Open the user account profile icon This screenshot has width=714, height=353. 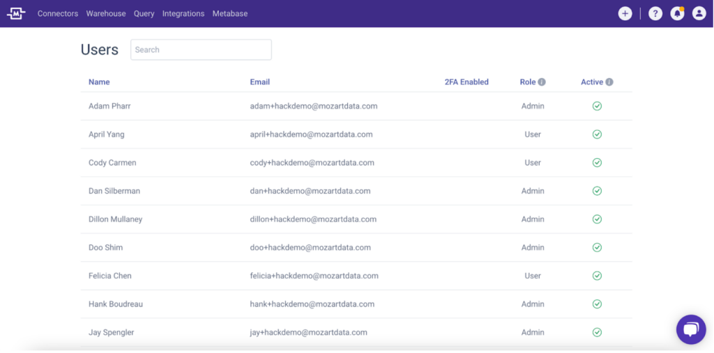(699, 14)
